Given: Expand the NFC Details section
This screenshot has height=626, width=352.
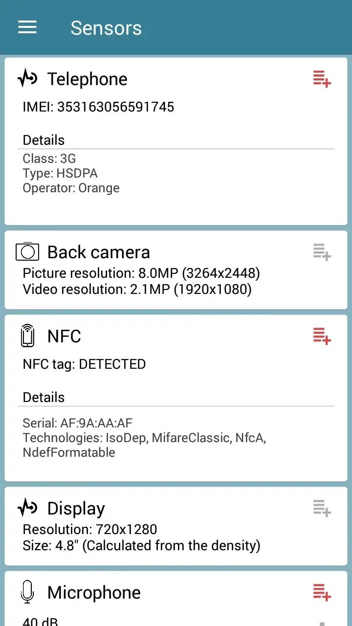Looking at the screenshot, I should [x=44, y=397].
